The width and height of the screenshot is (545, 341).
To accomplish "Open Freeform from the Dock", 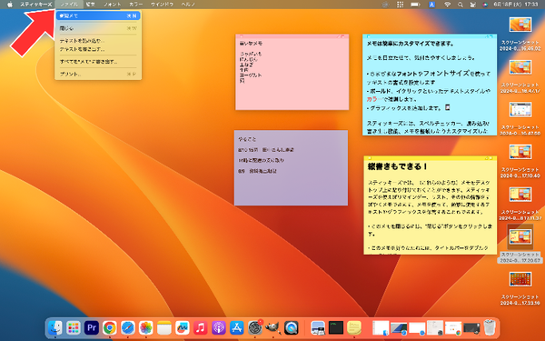I will pyautogui.click(x=183, y=327).
